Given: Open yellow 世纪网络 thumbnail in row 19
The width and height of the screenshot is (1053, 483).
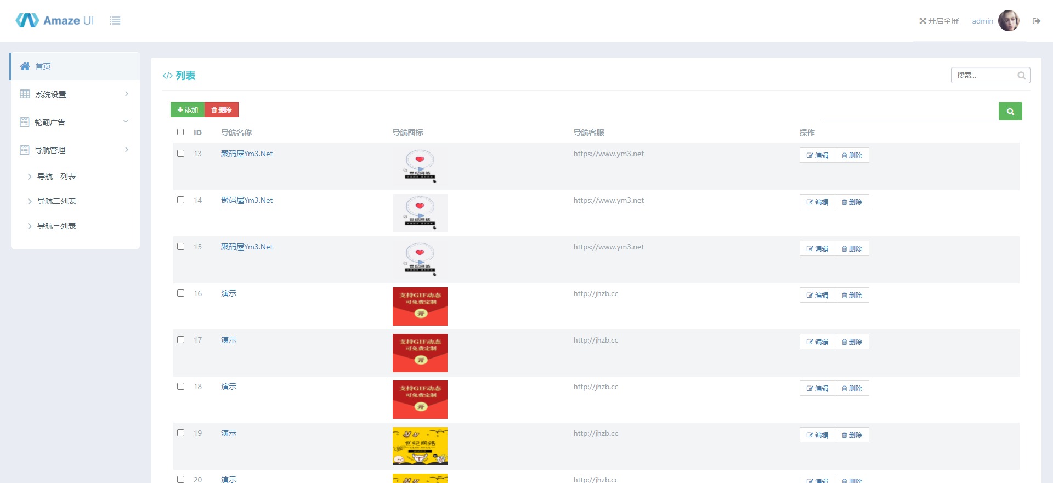Looking at the screenshot, I should tap(420, 446).
